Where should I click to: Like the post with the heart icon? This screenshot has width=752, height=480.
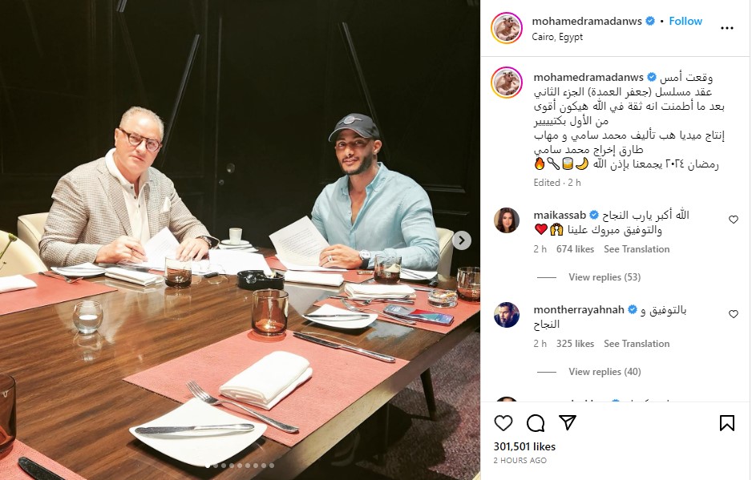(x=503, y=423)
